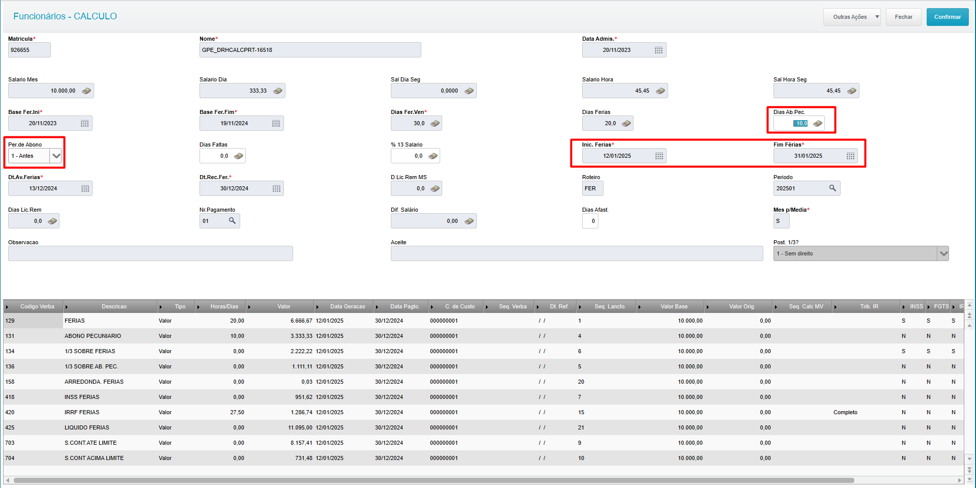976x488 pixels.
Task: Click the Nome field GPE_DRHCALCPRT-16518
Action: tap(310, 50)
